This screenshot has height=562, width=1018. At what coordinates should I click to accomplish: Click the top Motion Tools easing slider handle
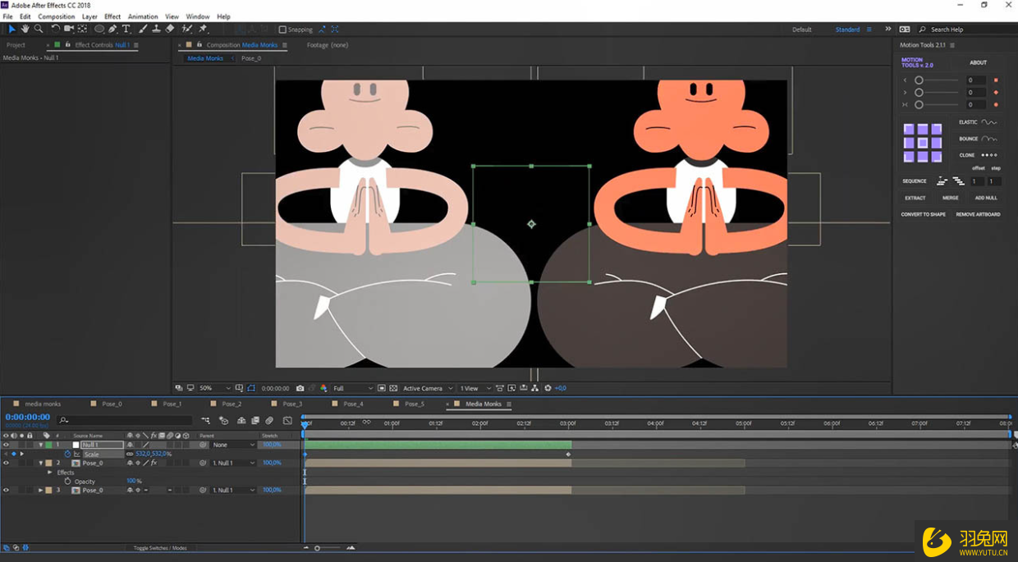[919, 80]
